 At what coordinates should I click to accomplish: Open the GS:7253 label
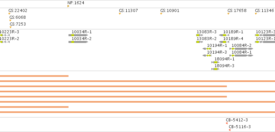coord(18,24)
